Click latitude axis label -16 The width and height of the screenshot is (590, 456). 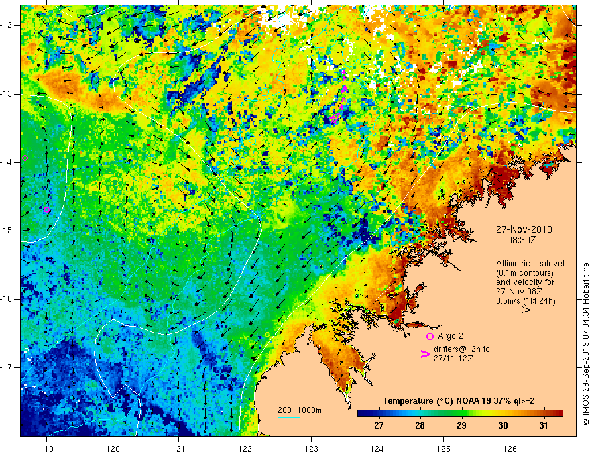tap(7, 299)
